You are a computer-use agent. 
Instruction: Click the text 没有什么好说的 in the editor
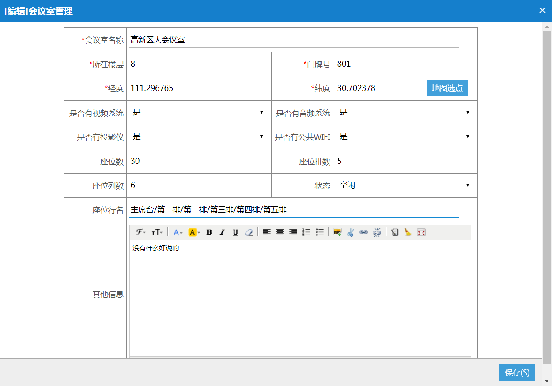coord(155,248)
